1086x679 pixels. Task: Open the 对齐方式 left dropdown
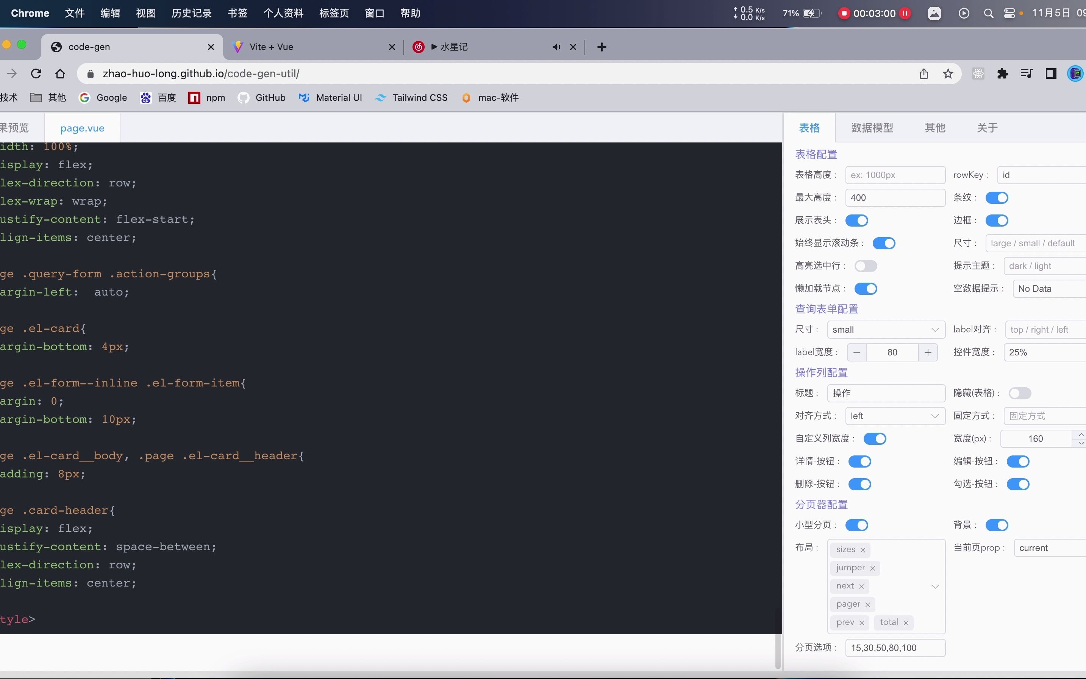[x=895, y=416]
